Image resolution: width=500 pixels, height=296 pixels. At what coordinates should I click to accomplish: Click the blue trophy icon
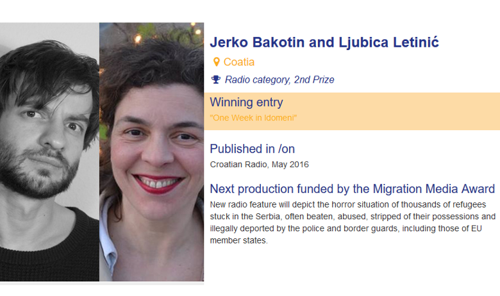[x=216, y=80]
